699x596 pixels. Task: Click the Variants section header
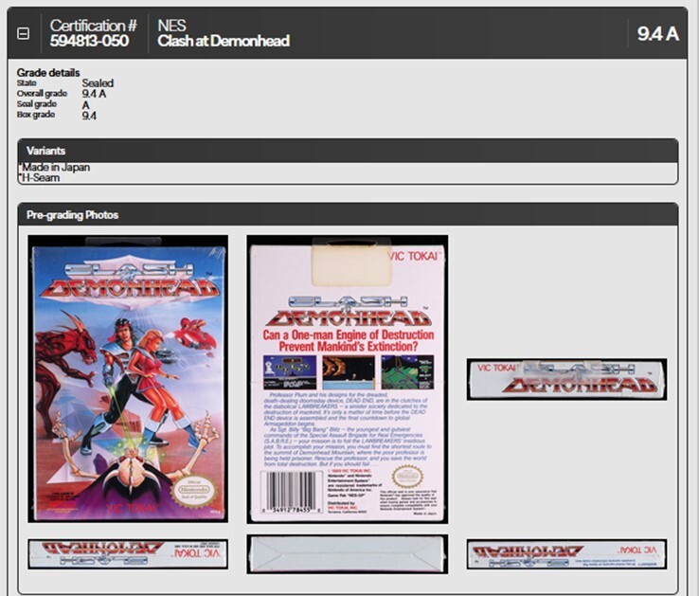click(348, 151)
